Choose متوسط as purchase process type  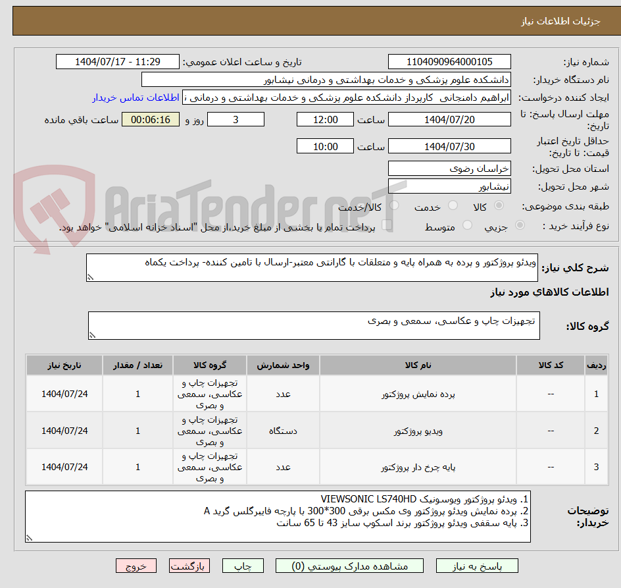pos(467,225)
